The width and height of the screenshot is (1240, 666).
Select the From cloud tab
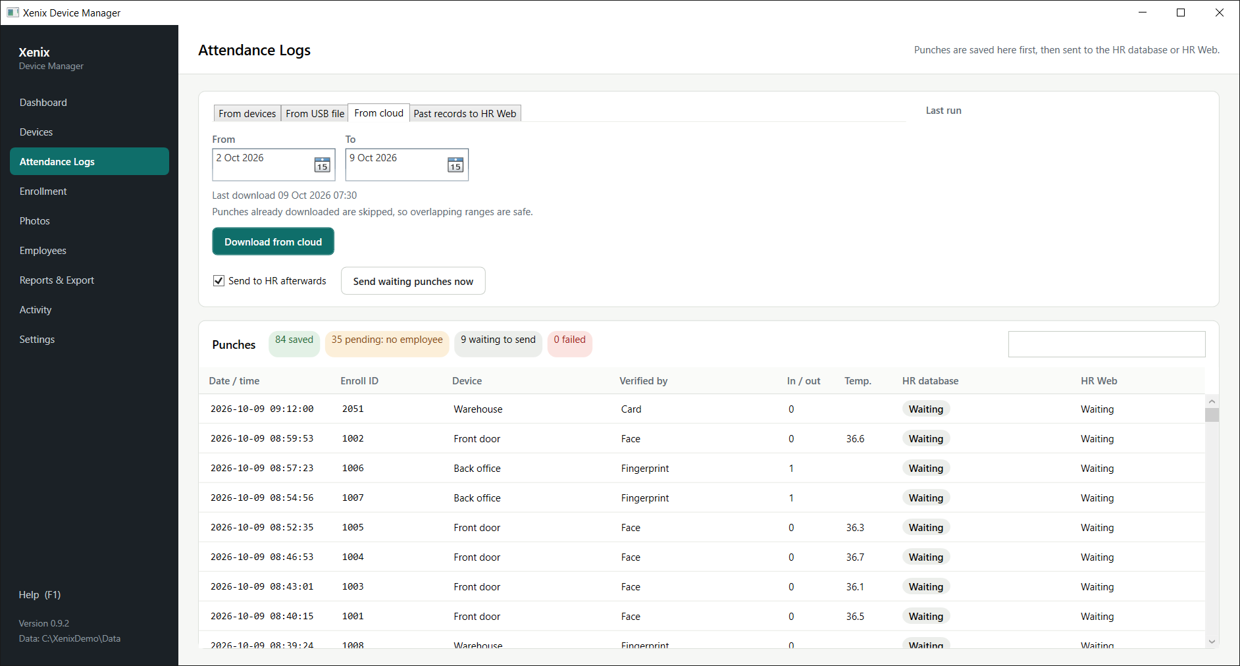point(378,113)
